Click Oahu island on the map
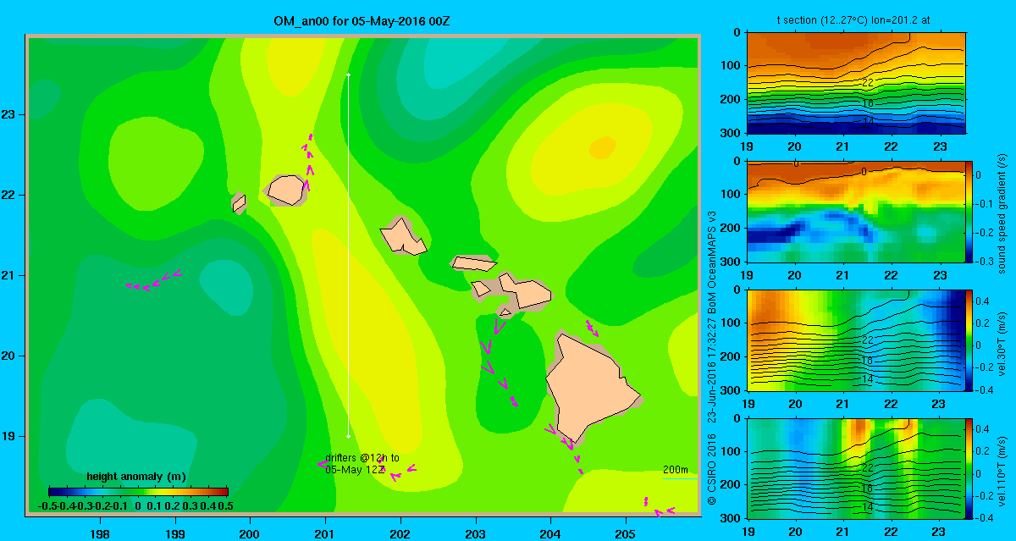Screen dimensions: 1016x541 tap(401, 235)
